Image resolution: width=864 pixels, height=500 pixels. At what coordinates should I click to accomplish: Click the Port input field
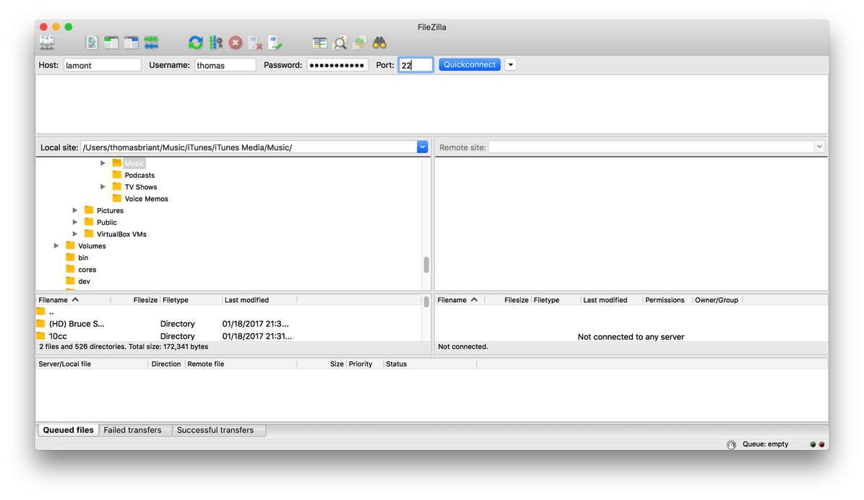(415, 65)
